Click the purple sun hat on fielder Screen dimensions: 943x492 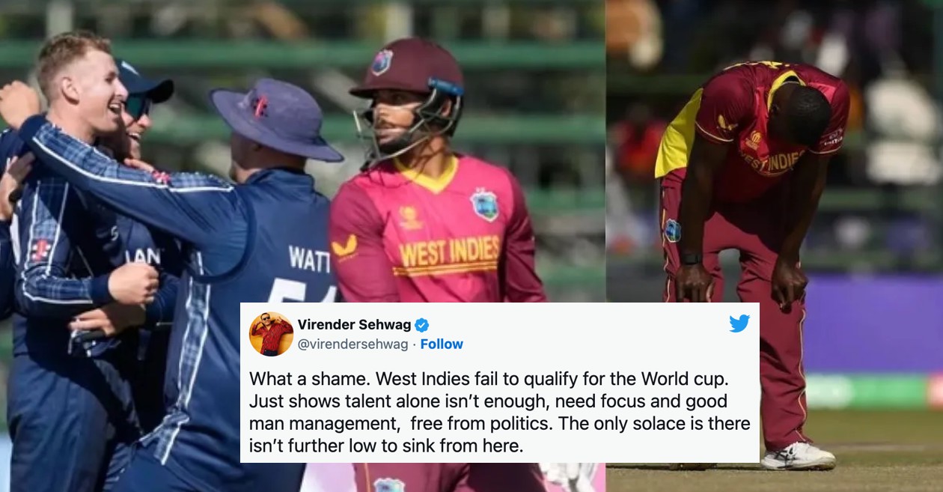(275, 120)
